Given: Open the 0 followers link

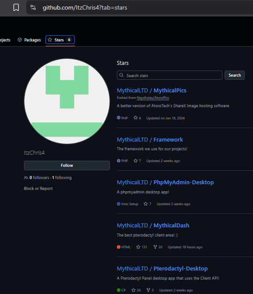Looking at the screenshot, I should [39, 178].
